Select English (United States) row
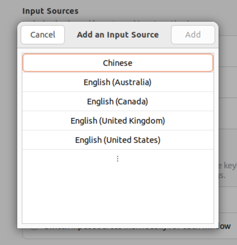Image resolution: width=237 pixels, height=245 pixels. pyautogui.click(x=118, y=140)
